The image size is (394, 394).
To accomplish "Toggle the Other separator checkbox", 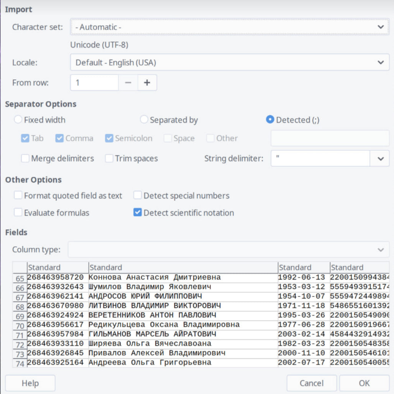I will coord(210,138).
